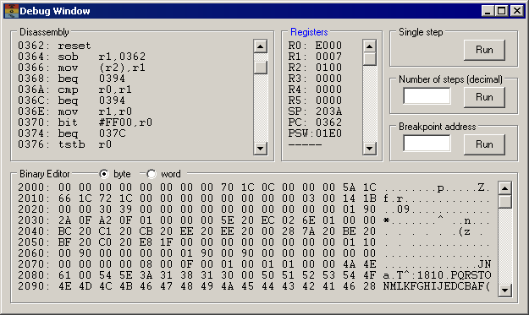Click register R1 value 0007
The image size is (529, 315).
(328, 57)
